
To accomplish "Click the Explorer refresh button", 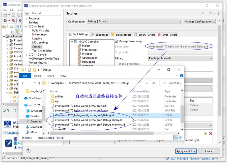I will (x=153, y=83).
